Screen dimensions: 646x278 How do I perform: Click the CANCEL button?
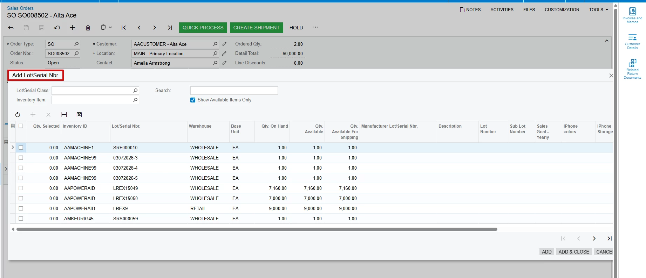pos(604,252)
